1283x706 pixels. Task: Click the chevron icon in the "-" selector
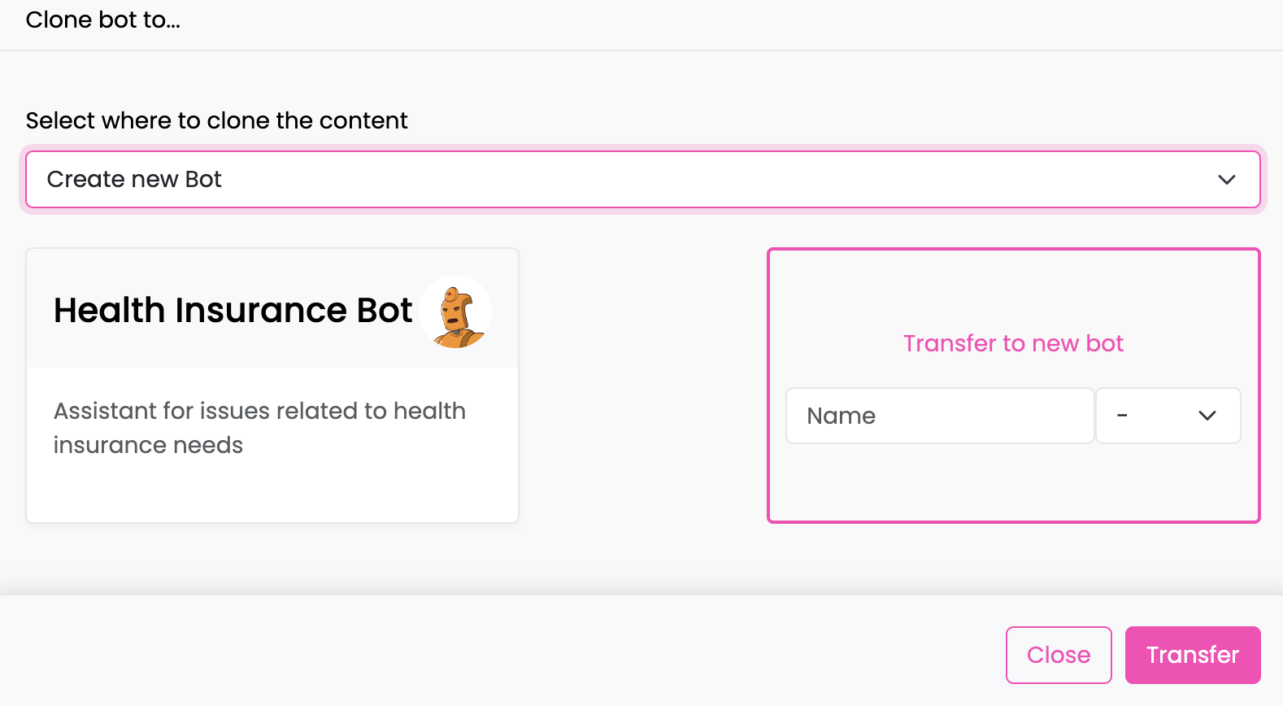click(1207, 416)
